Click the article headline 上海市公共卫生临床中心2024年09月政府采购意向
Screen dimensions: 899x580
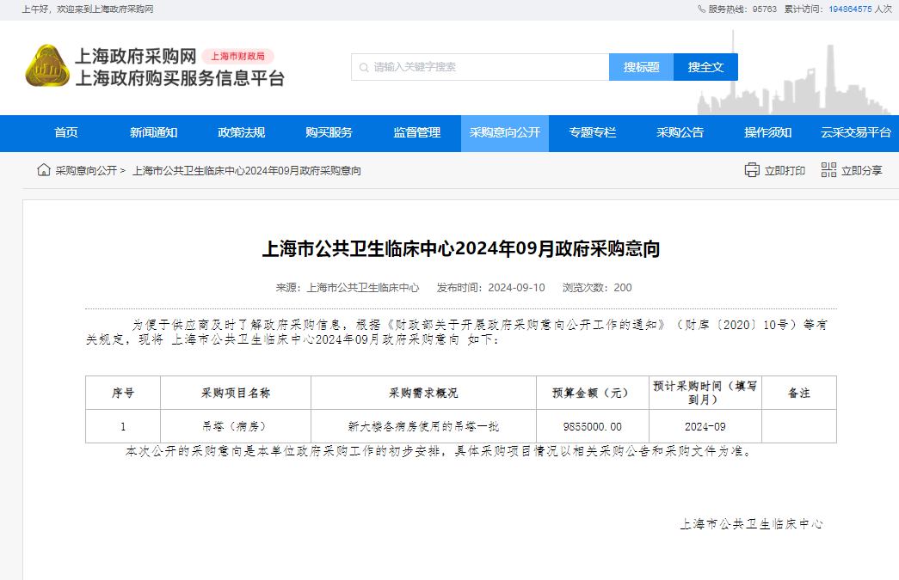pos(461,249)
